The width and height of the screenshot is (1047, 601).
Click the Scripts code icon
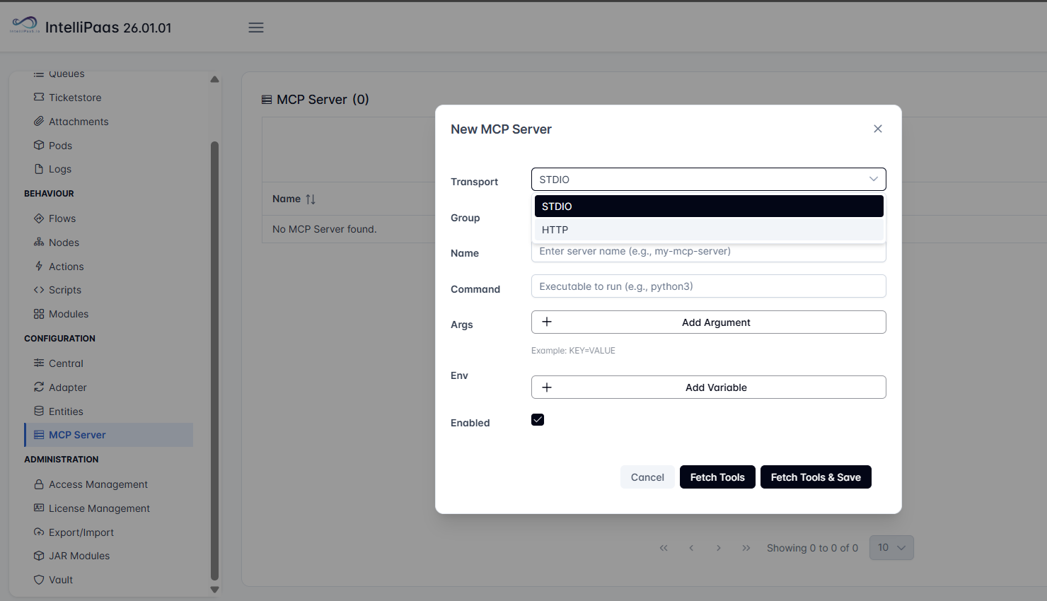39,290
